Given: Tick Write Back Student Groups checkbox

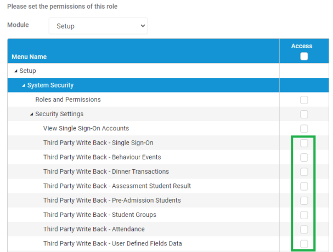Looking at the screenshot, I should coord(304,215).
